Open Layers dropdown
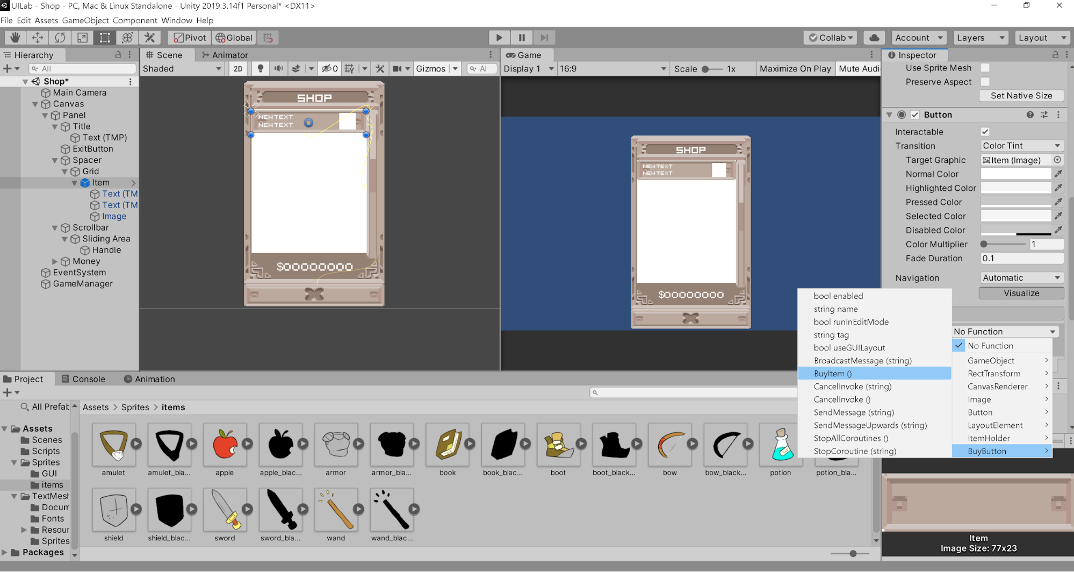Screen dimensions: 1074x572 tap(981, 38)
